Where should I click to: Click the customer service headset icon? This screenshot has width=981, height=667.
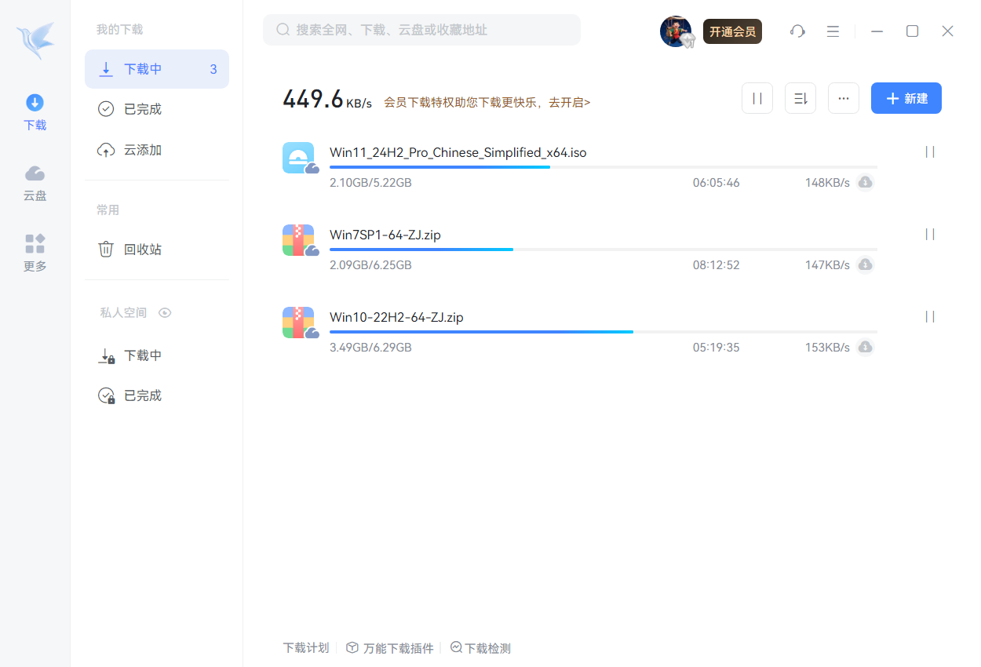point(797,31)
